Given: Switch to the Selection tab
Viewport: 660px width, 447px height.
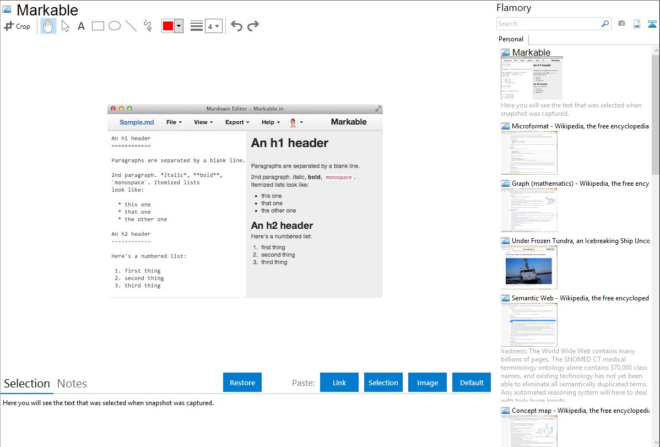Looking at the screenshot, I should pyautogui.click(x=27, y=384).
